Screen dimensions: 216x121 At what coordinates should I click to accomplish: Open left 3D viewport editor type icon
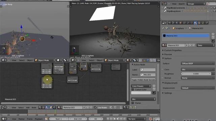click(x=4, y=60)
